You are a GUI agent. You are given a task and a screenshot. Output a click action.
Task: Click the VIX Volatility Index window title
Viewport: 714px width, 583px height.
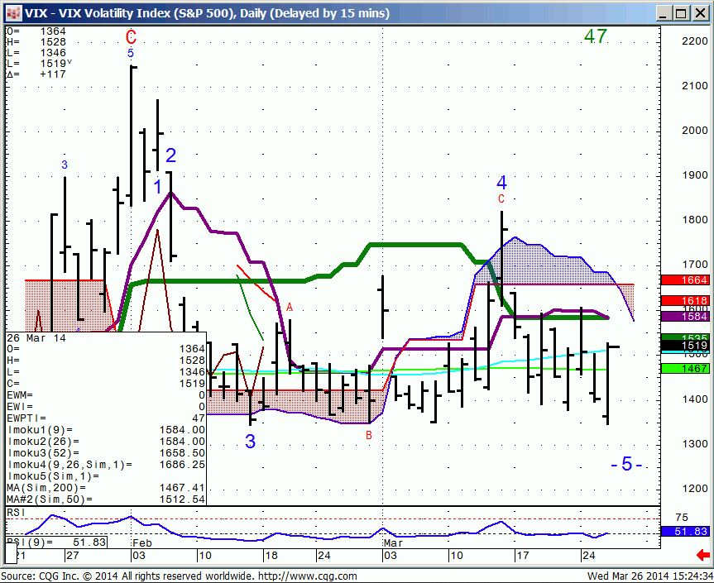pos(207,13)
